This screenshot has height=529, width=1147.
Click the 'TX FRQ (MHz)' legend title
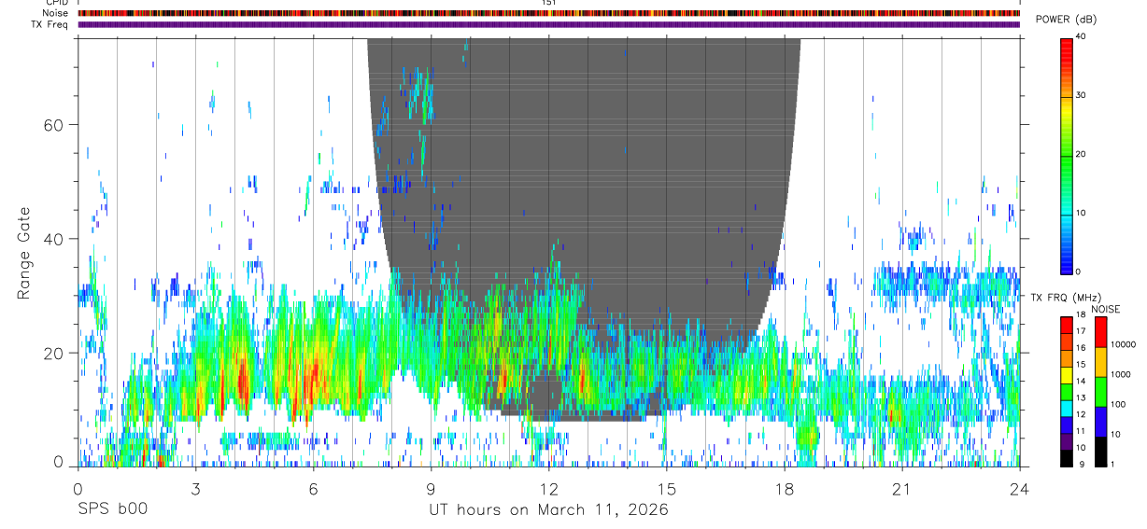1066,298
